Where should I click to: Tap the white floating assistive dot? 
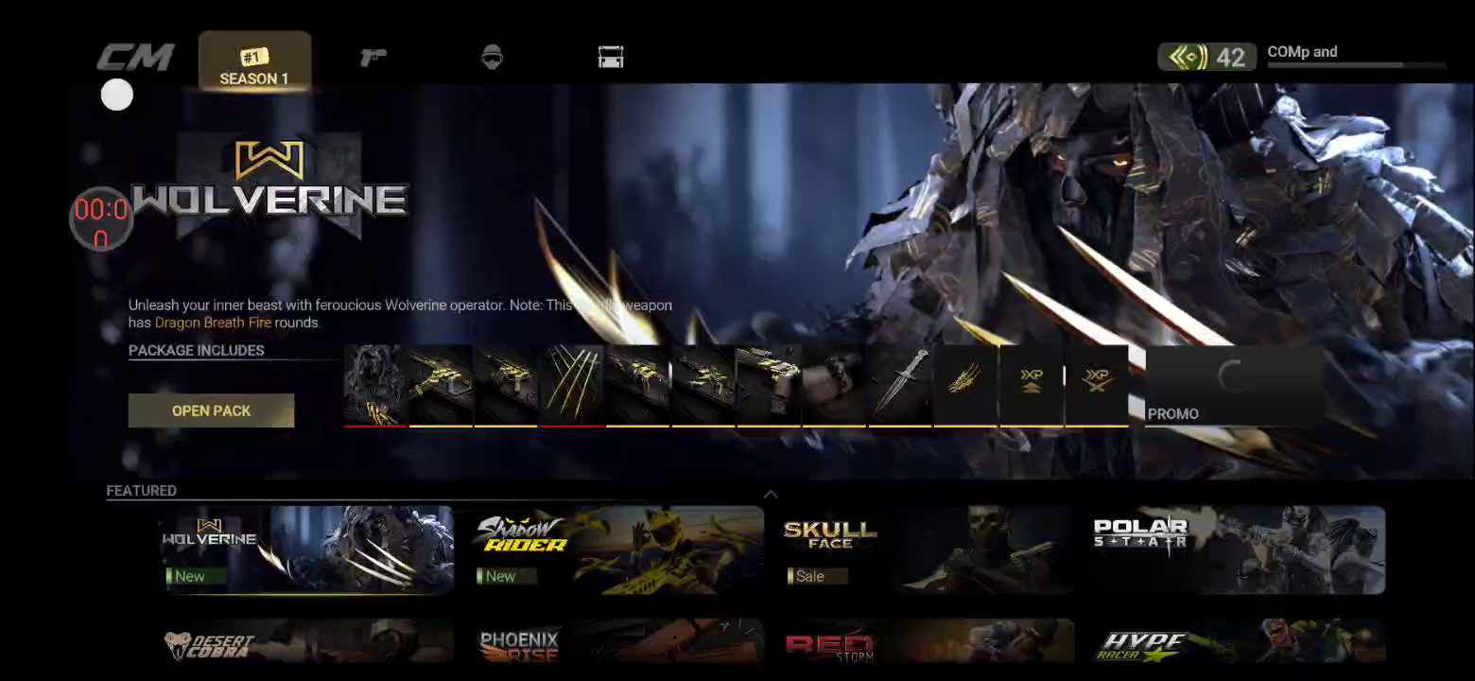[117, 95]
